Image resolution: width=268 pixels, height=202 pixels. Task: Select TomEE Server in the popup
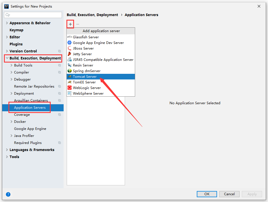84,82
